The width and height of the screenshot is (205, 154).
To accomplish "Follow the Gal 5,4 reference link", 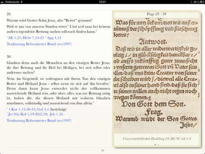I will click(x=43, y=110).
